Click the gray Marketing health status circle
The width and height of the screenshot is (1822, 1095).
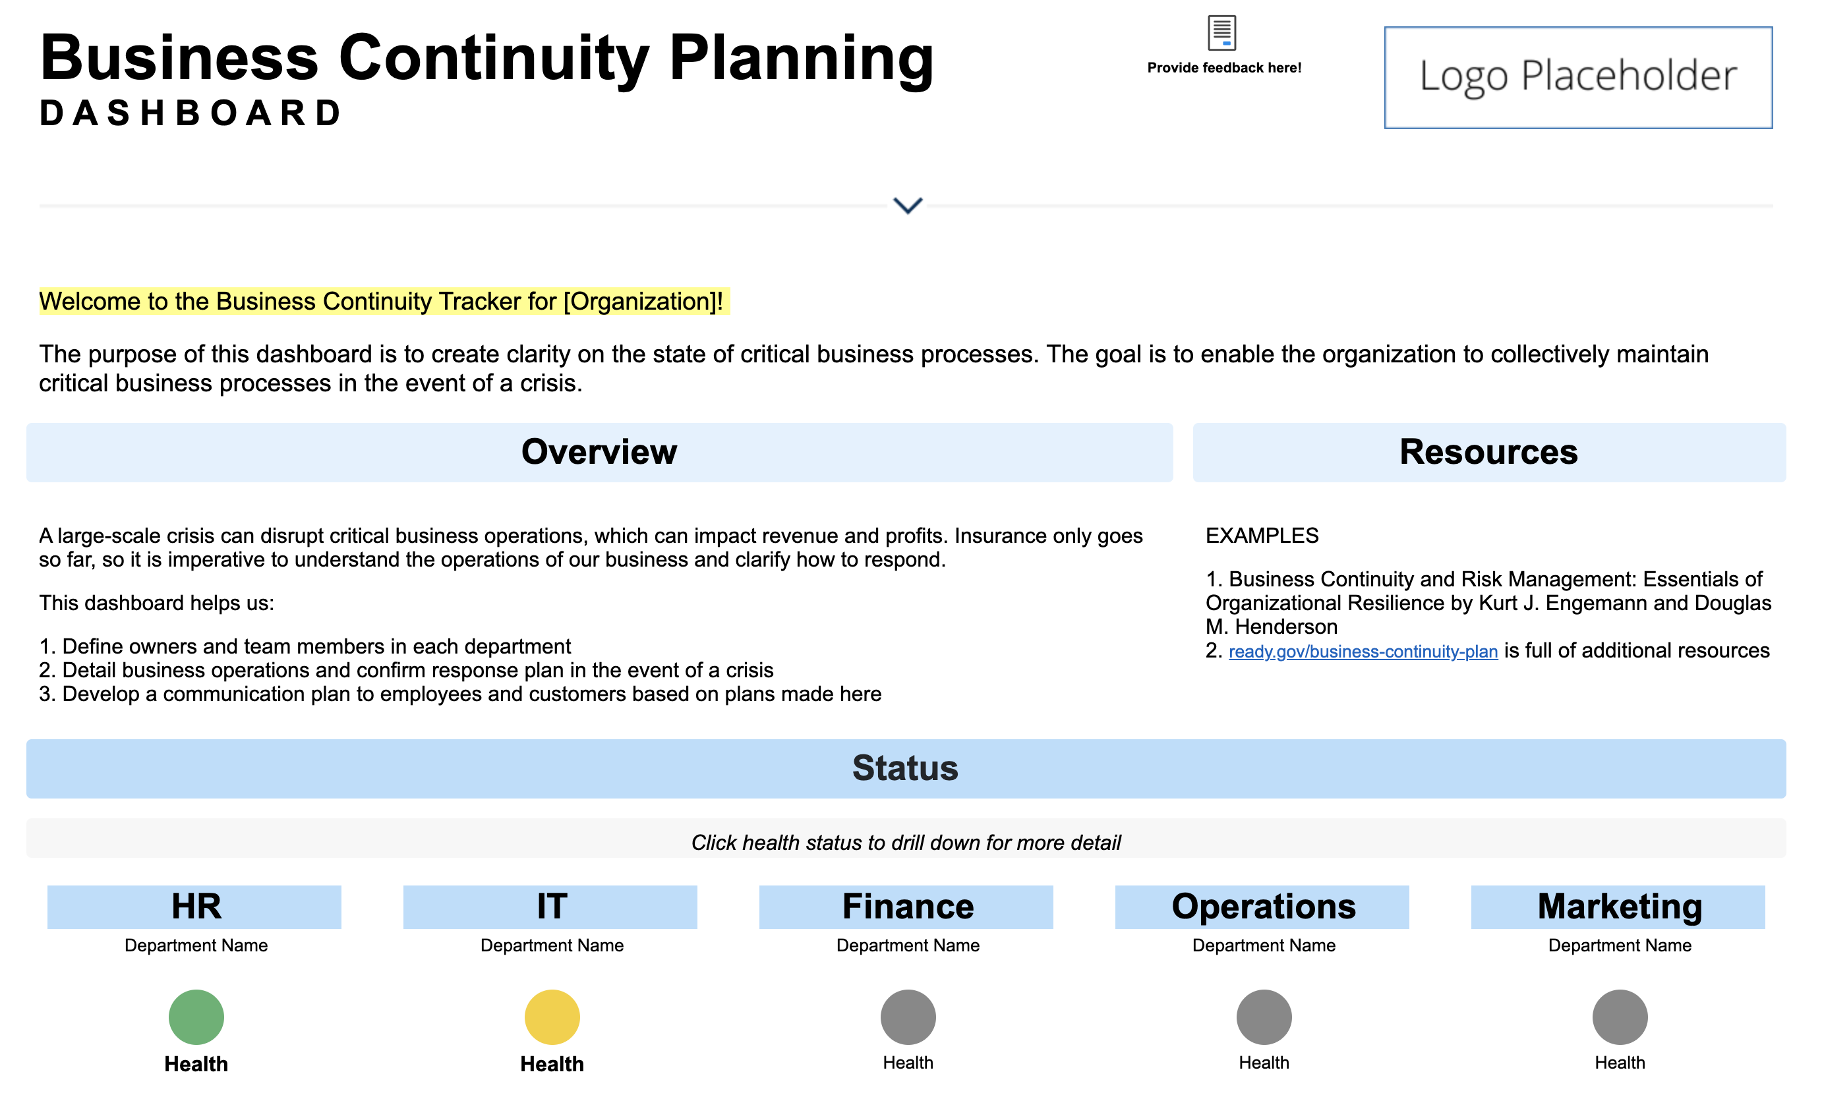1619,1017
